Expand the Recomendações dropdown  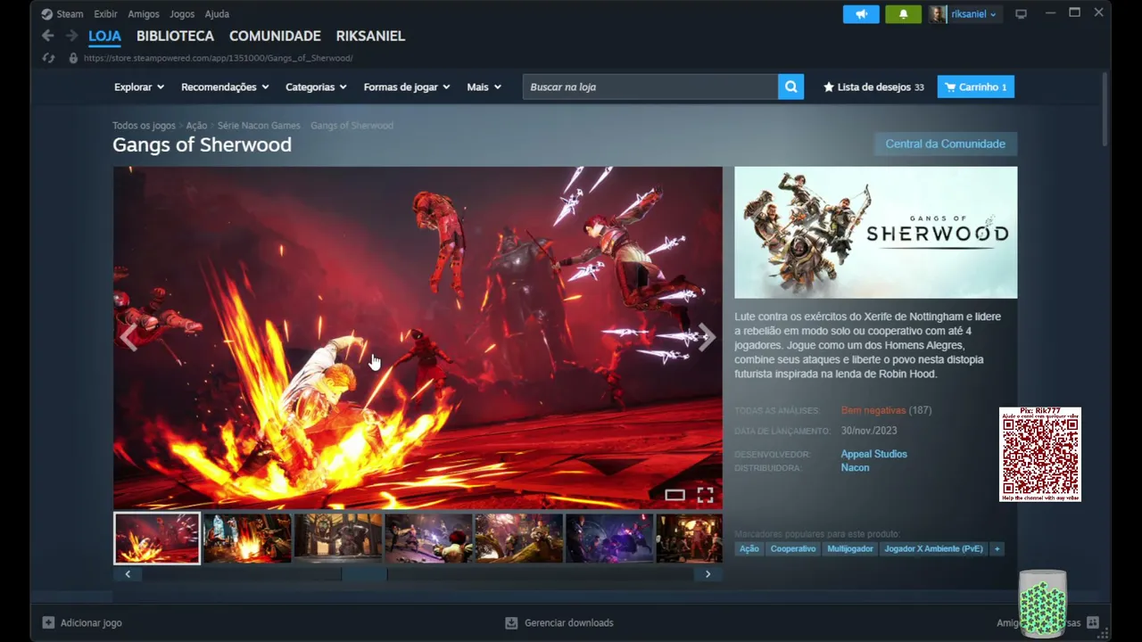pyautogui.click(x=225, y=86)
